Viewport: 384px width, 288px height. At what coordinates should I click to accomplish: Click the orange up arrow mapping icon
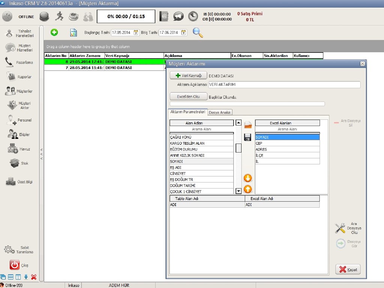[x=247, y=189]
